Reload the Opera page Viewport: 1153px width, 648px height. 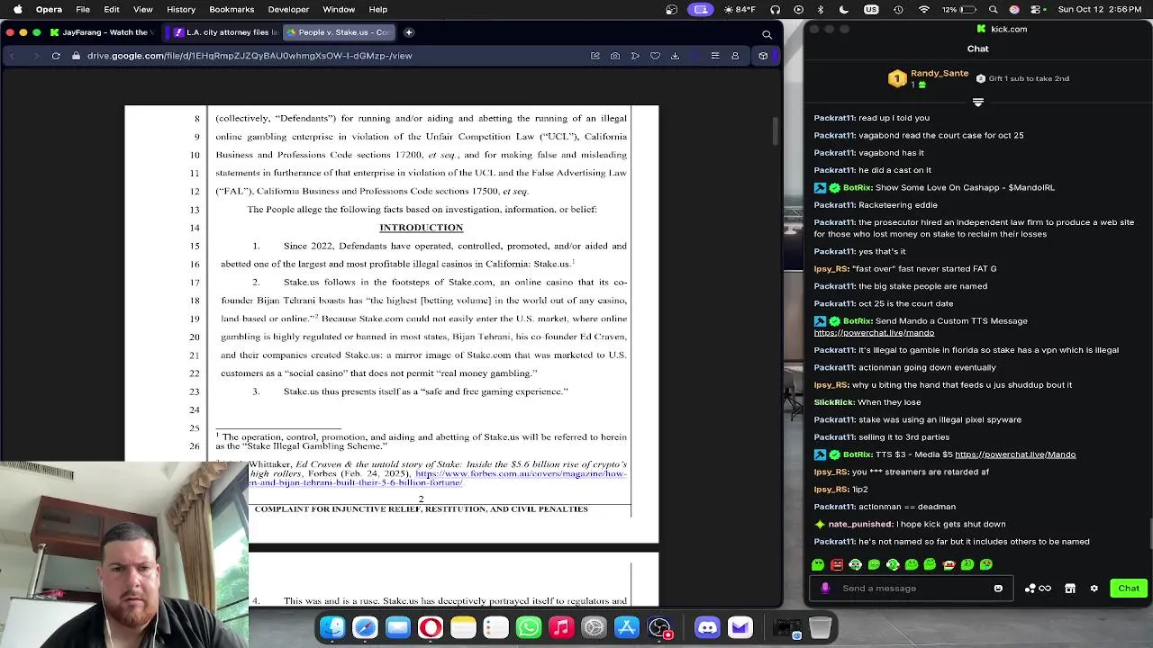click(56, 56)
